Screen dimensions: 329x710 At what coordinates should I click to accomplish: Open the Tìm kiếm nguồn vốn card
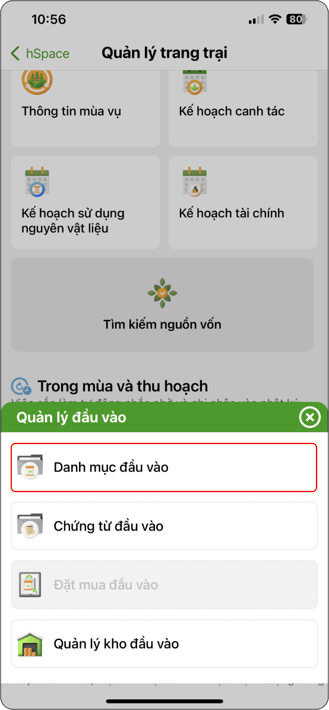pyautogui.click(x=162, y=305)
